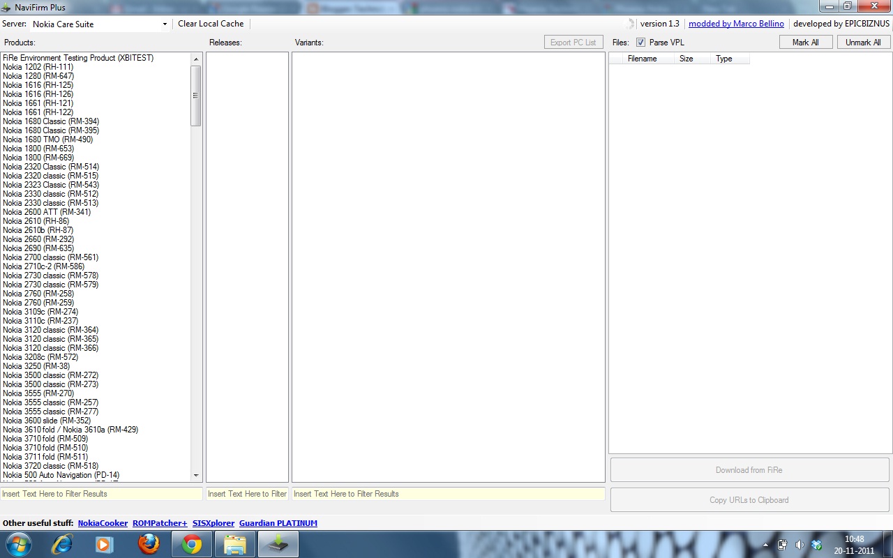Open the ROMPatcher+ link

(x=160, y=523)
